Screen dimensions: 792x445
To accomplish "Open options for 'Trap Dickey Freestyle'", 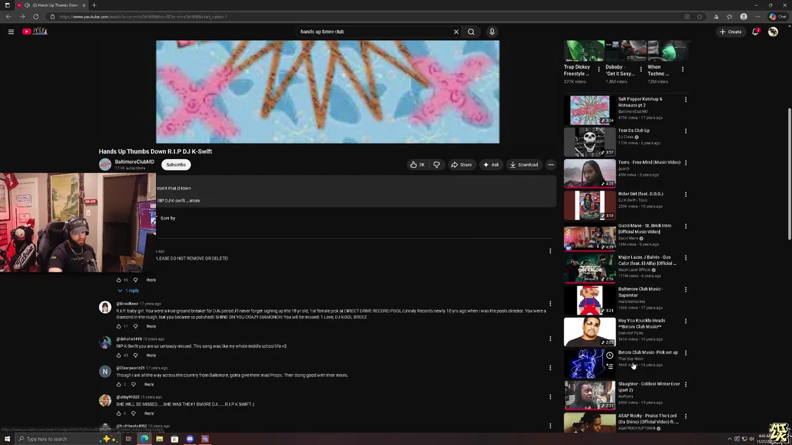I will pos(598,69).
